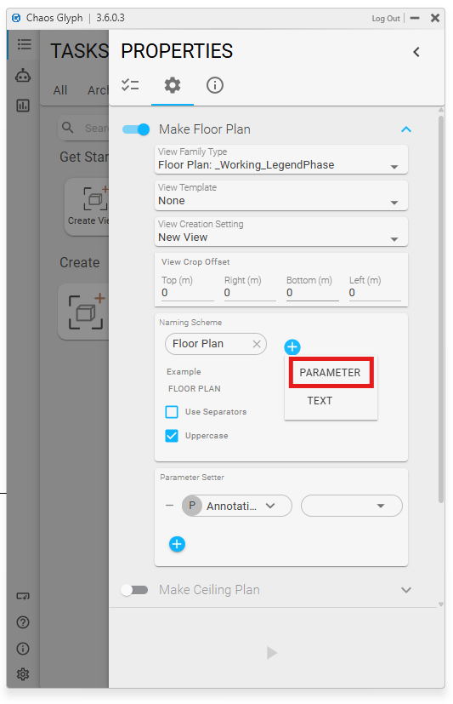The width and height of the screenshot is (453, 704).
Task: Enable the Make Ceiling Plan switch
Action: click(134, 590)
